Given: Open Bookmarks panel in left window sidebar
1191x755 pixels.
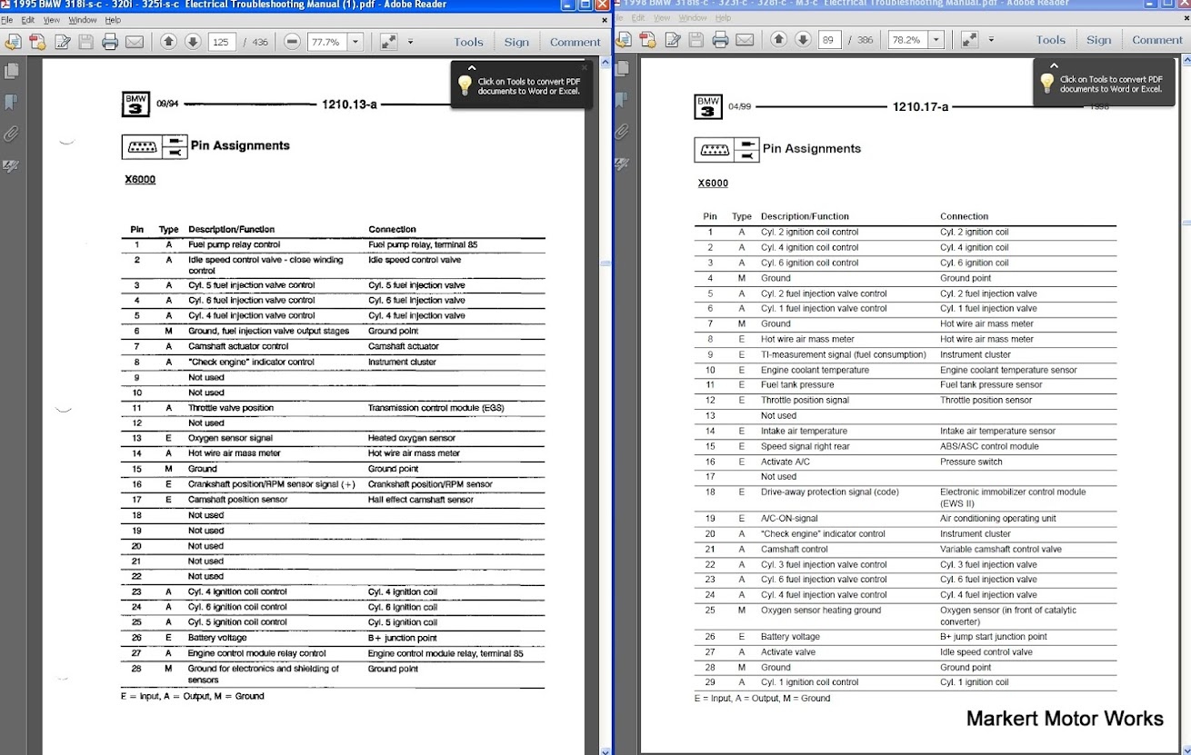Looking at the screenshot, I should (11, 102).
